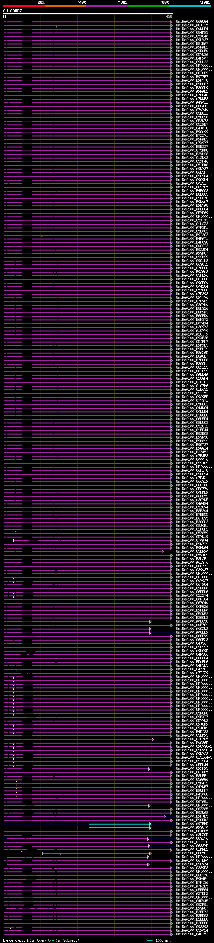Viewport: 214px width, 943px height.
Task: Select hit label UniRef100_Q5VP69
Action: [x=192, y=213]
